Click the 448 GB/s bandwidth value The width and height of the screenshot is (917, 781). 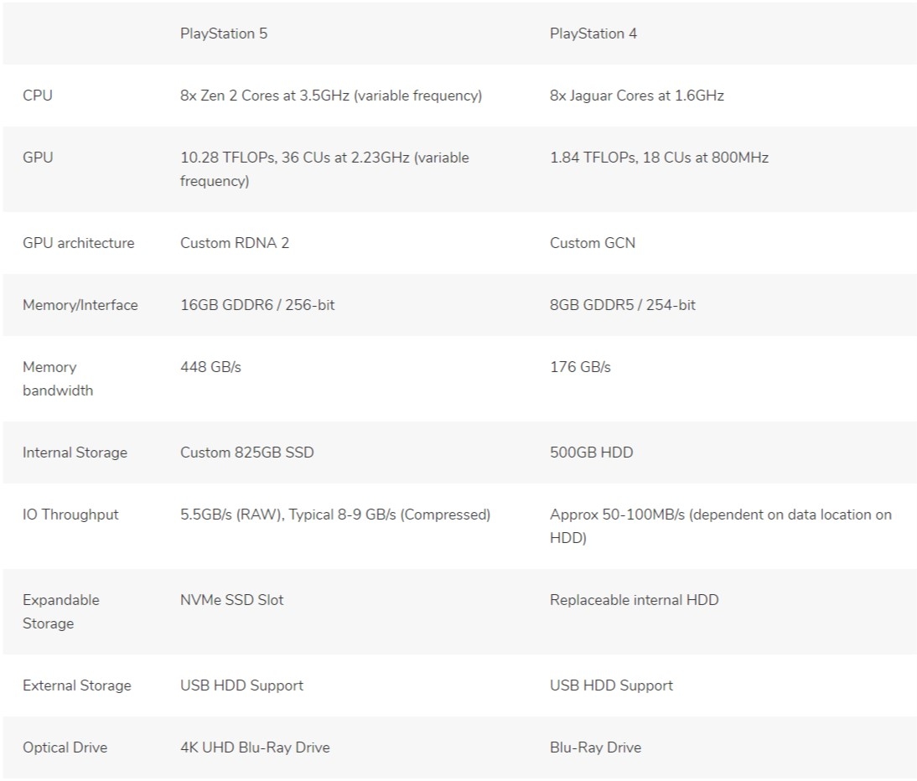[210, 367]
